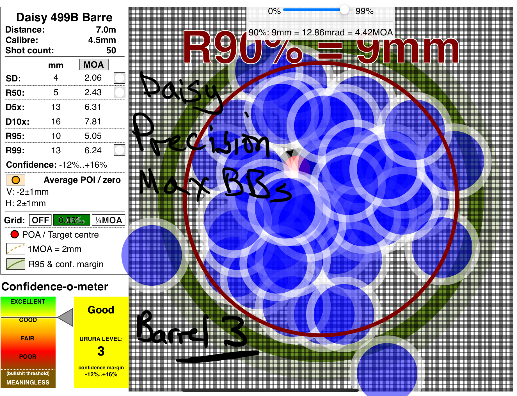
Task: Click the POOR label on the meter
Action: pyautogui.click(x=28, y=357)
